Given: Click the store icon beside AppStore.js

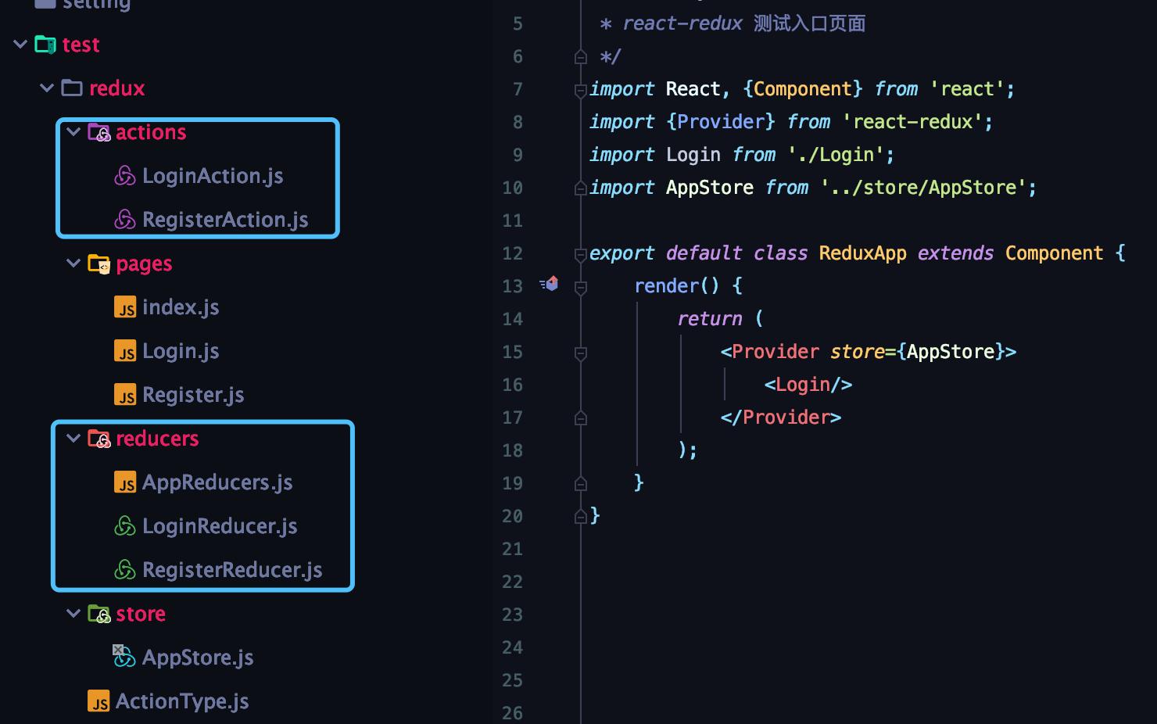Looking at the screenshot, I should pos(124,657).
